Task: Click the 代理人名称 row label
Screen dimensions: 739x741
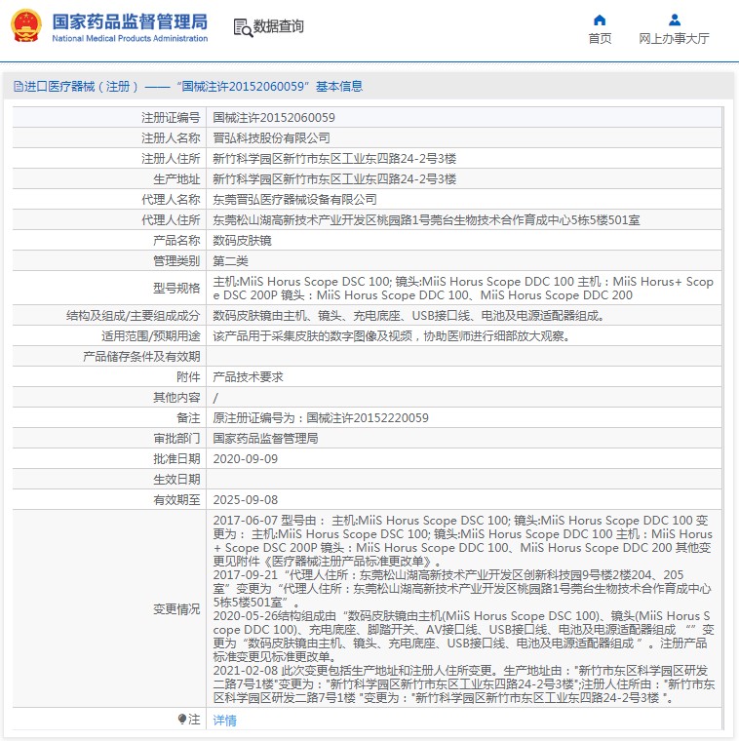Action: pyautogui.click(x=171, y=200)
